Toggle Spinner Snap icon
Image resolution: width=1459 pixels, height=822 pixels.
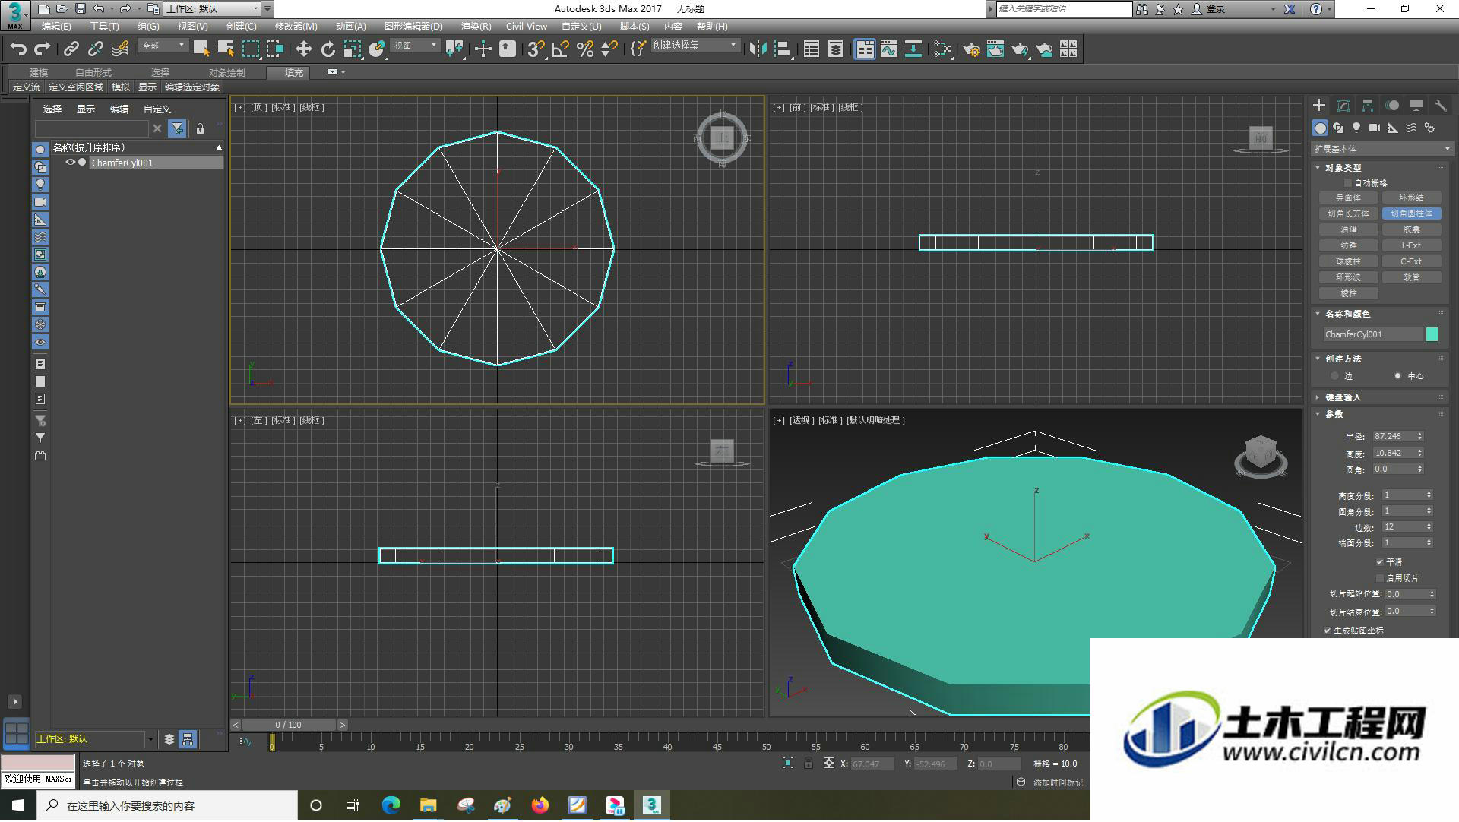click(x=609, y=49)
